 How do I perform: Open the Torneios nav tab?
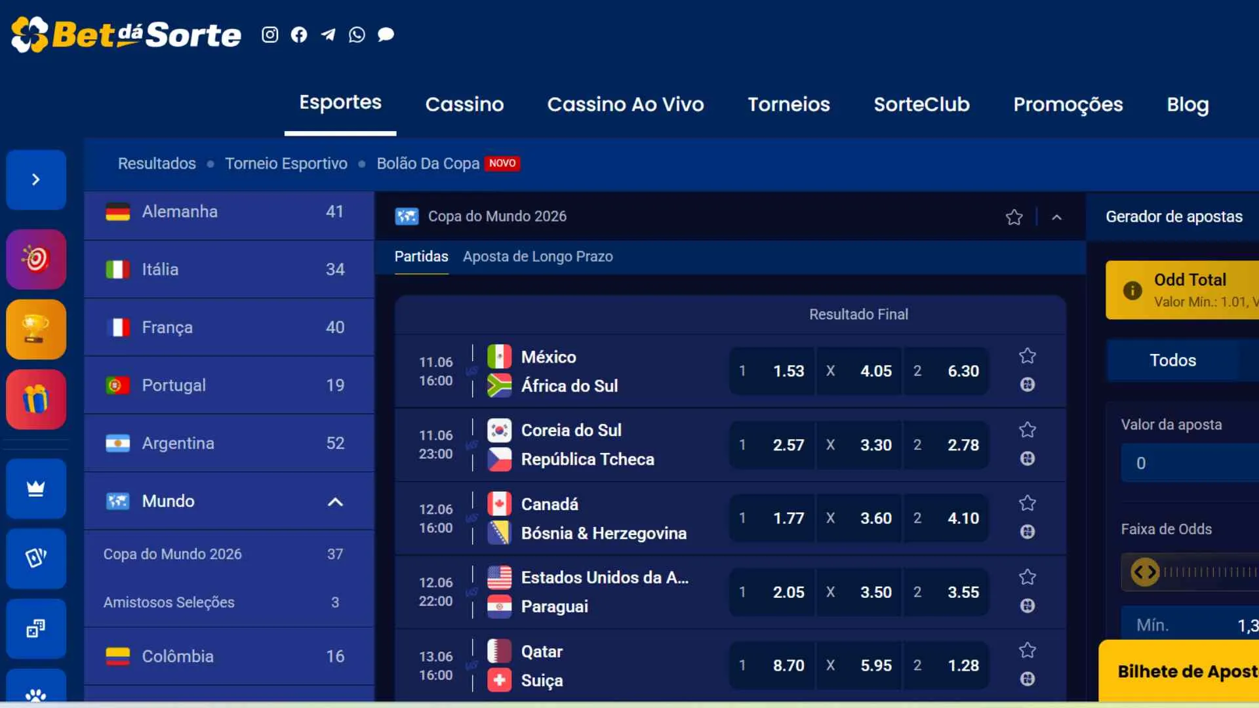coord(789,104)
